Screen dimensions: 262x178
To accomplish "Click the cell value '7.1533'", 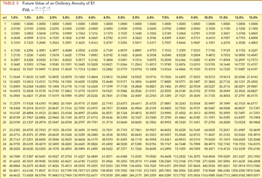I will click(x=167, y=50).
